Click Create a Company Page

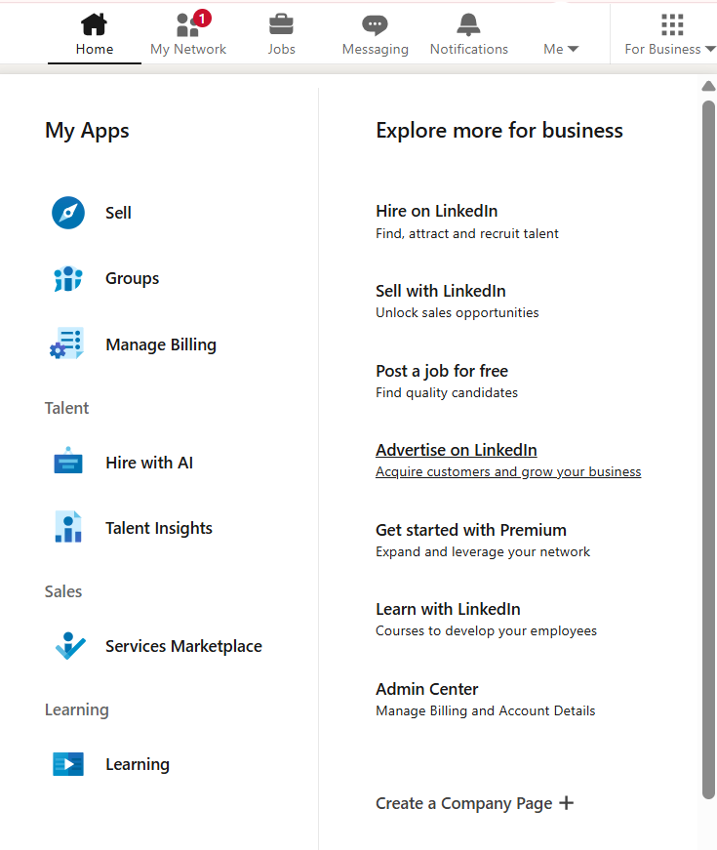tap(464, 803)
